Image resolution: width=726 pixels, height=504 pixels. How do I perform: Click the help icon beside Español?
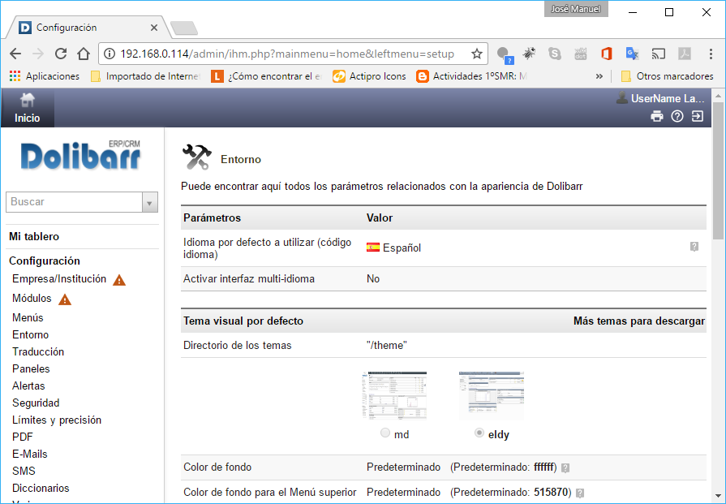[x=694, y=247]
